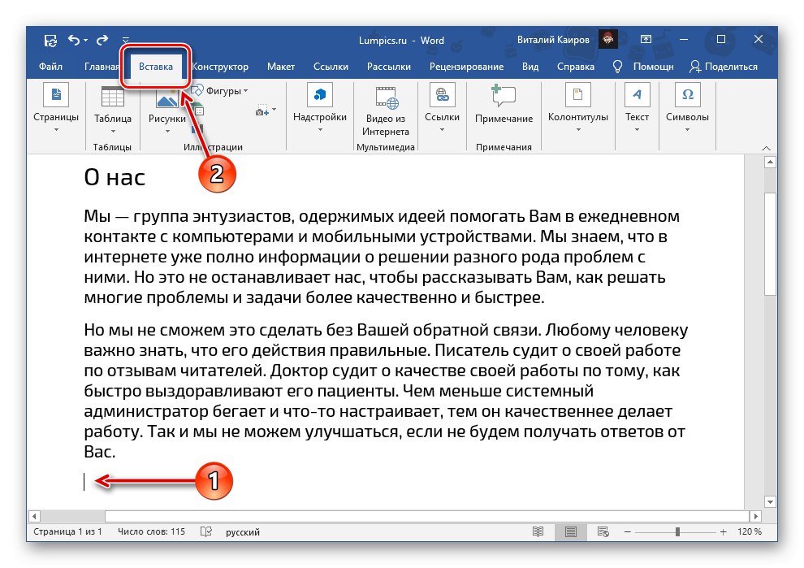This screenshot has width=804, height=568.
Task: Click the русский language indicator in status bar
Action: click(x=243, y=531)
